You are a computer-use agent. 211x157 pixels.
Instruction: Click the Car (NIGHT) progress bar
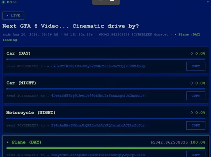(x=106, y=89)
